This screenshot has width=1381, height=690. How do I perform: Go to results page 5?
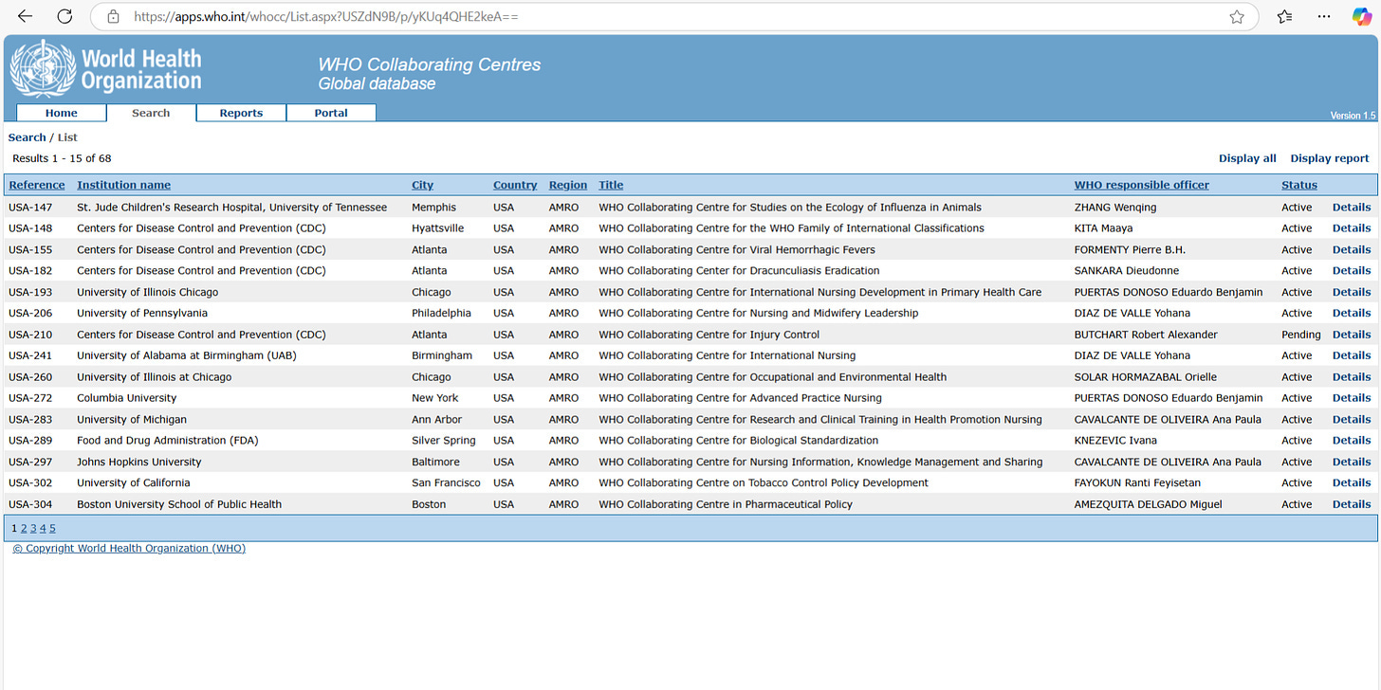pos(52,528)
